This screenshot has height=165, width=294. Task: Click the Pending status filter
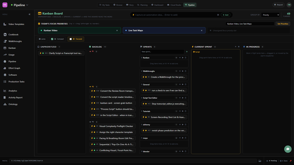click(x=271, y=161)
